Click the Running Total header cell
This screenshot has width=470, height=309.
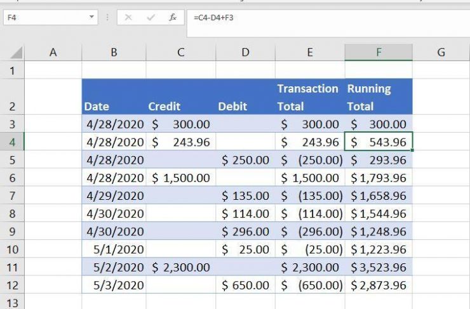coord(379,97)
